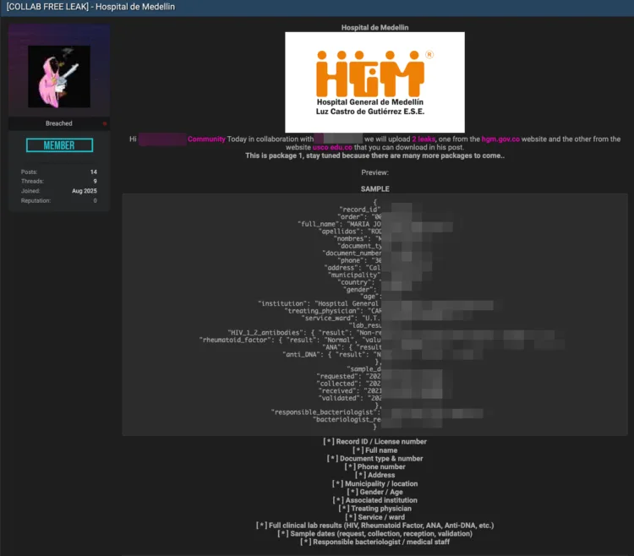
Task: Click the 'Hospital de Medellin' heading above the logo
Action: (x=374, y=28)
